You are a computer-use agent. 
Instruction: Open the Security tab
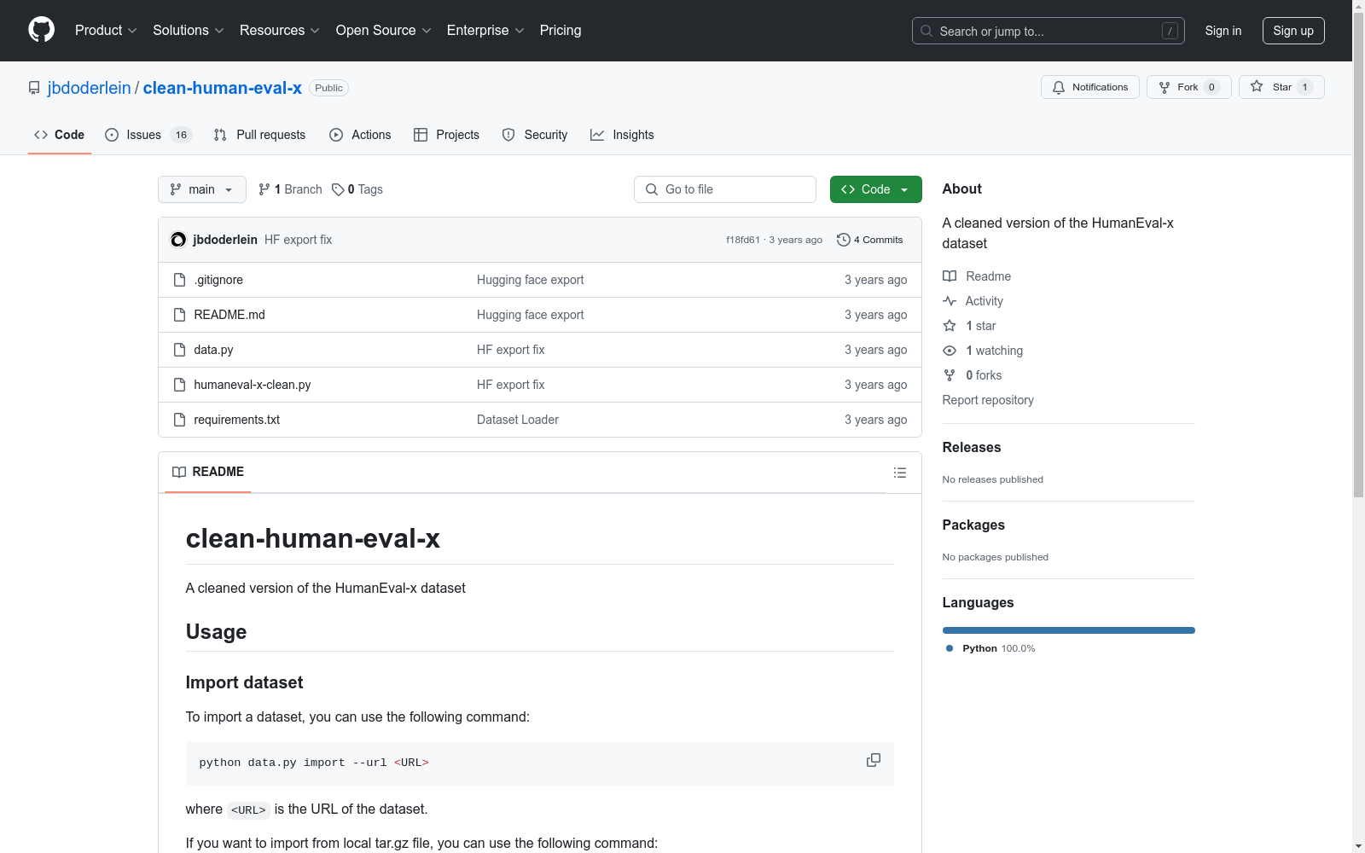pyautogui.click(x=535, y=135)
